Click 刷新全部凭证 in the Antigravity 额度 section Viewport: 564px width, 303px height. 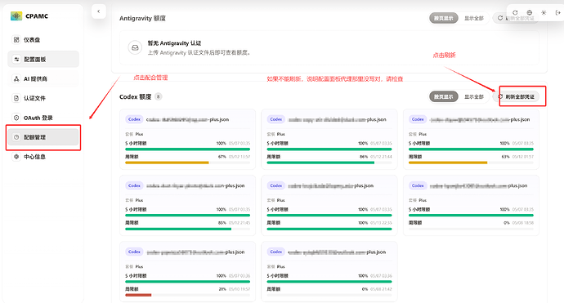[516, 18]
